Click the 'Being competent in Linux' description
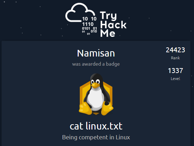 click(x=96, y=137)
